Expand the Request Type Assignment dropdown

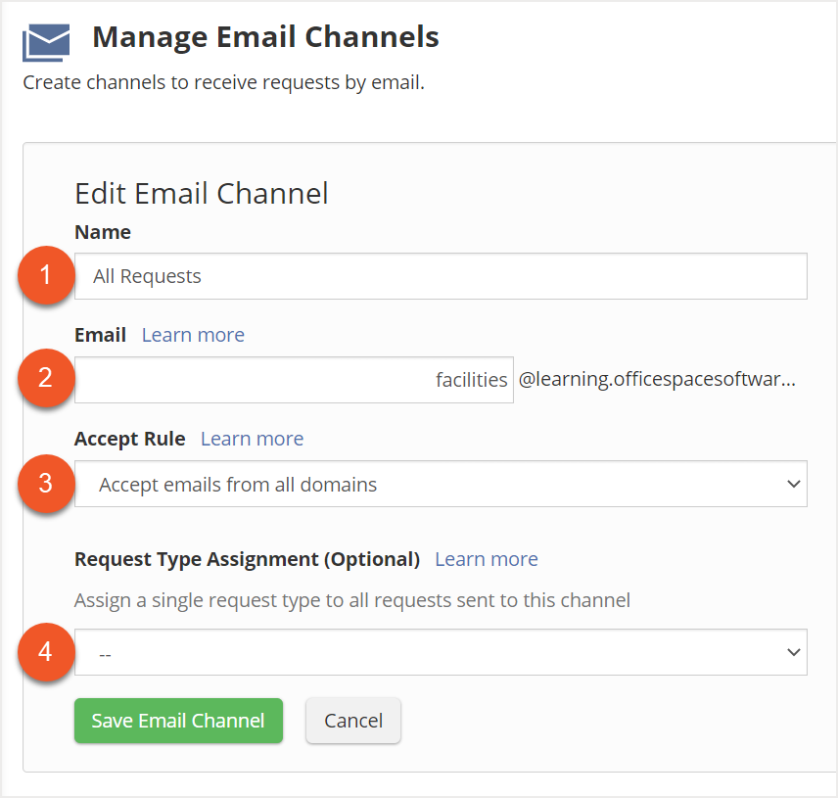point(441,652)
